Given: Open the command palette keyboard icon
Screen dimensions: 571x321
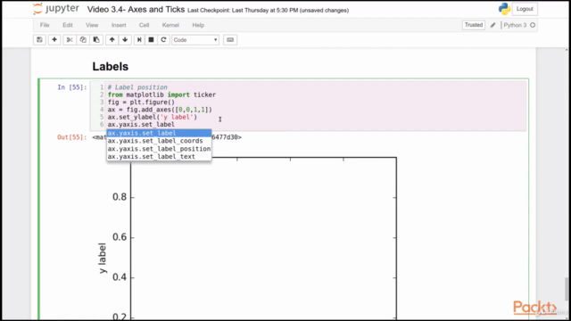Looking at the screenshot, I should pyautogui.click(x=230, y=39).
